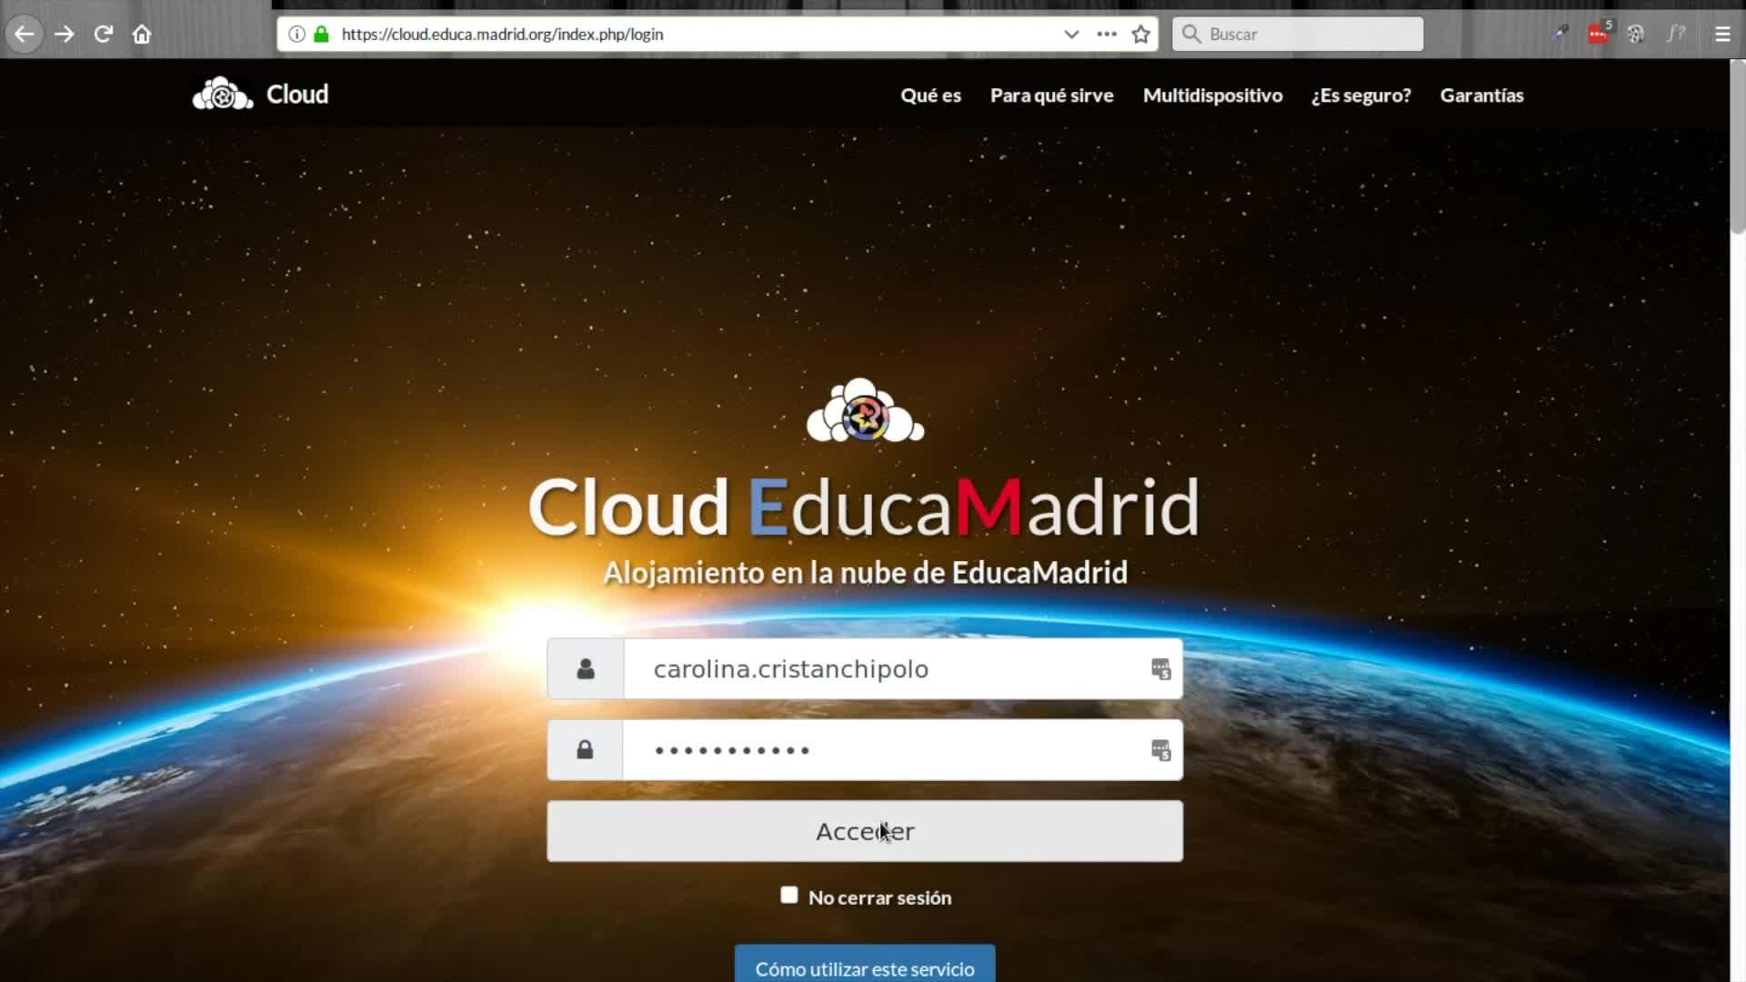
Task: Click the Garantías navigation link
Action: point(1481,95)
